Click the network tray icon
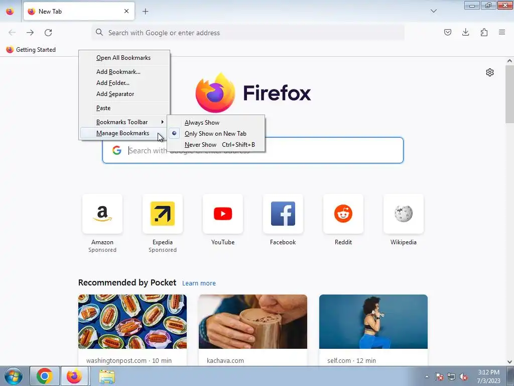The height and width of the screenshot is (386, 514). coord(451,376)
